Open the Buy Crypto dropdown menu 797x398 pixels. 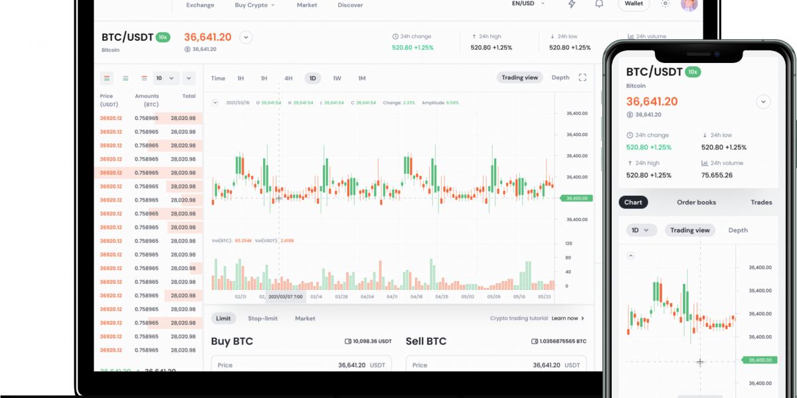click(x=255, y=5)
